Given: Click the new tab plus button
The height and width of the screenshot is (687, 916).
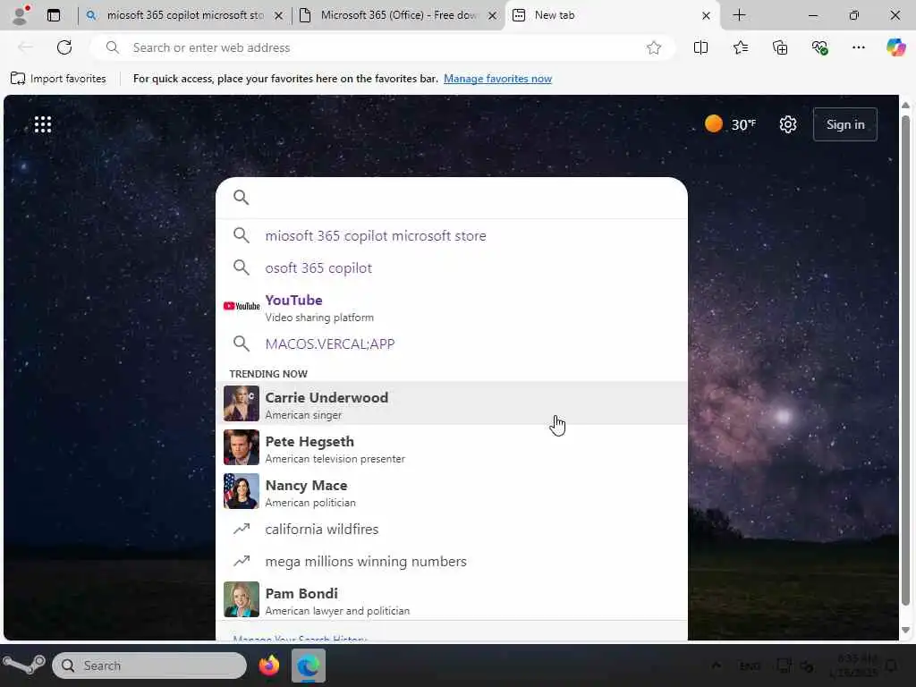Looking at the screenshot, I should coord(739,15).
